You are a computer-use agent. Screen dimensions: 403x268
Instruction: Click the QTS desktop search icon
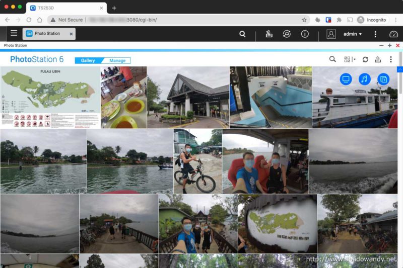[x=242, y=34]
